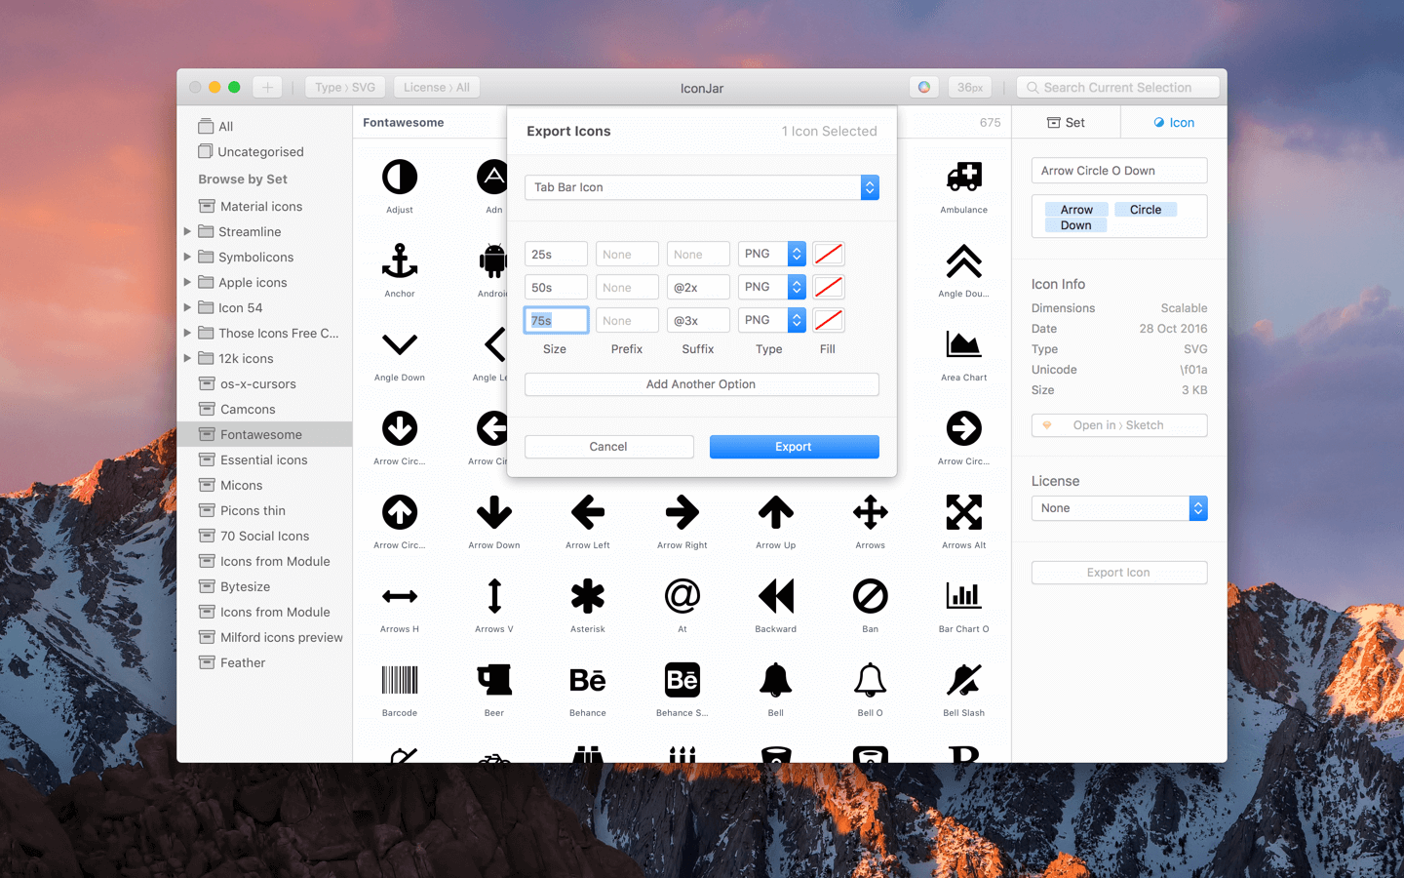This screenshot has height=878, width=1404.
Task: Open the Type SVG filter
Action: 345,86
